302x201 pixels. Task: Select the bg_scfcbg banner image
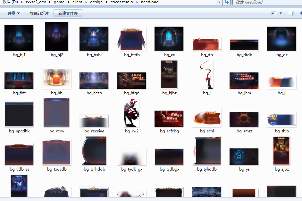tap(169, 119)
